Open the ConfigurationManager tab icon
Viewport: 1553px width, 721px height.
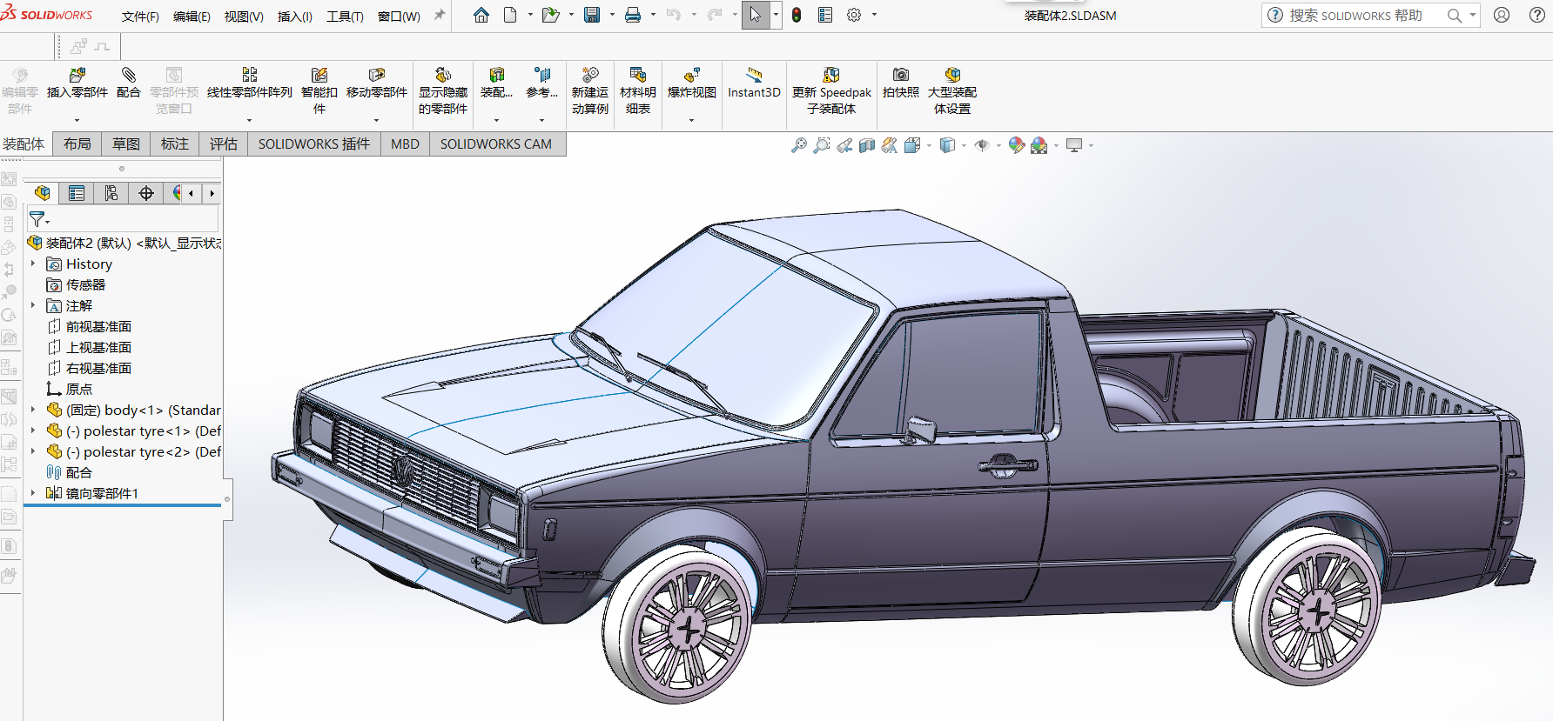pyautogui.click(x=111, y=193)
